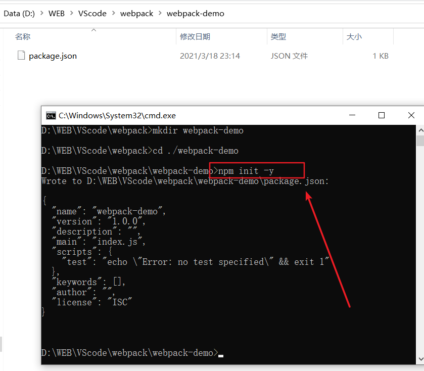The image size is (424, 371).
Task: Select the package.json file name
Action: 53,56
